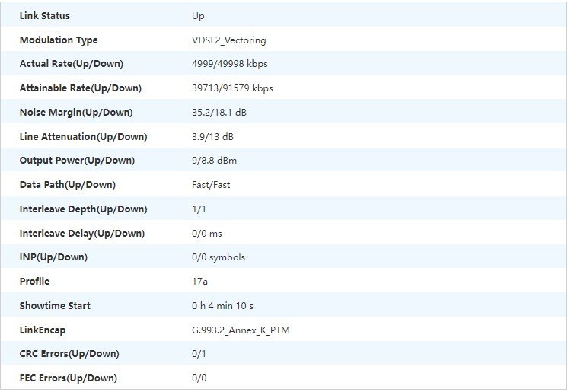Click the 'G.993.2_Annex_K_PTM' value

click(241, 330)
